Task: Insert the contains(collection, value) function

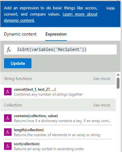Action: point(58,118)
